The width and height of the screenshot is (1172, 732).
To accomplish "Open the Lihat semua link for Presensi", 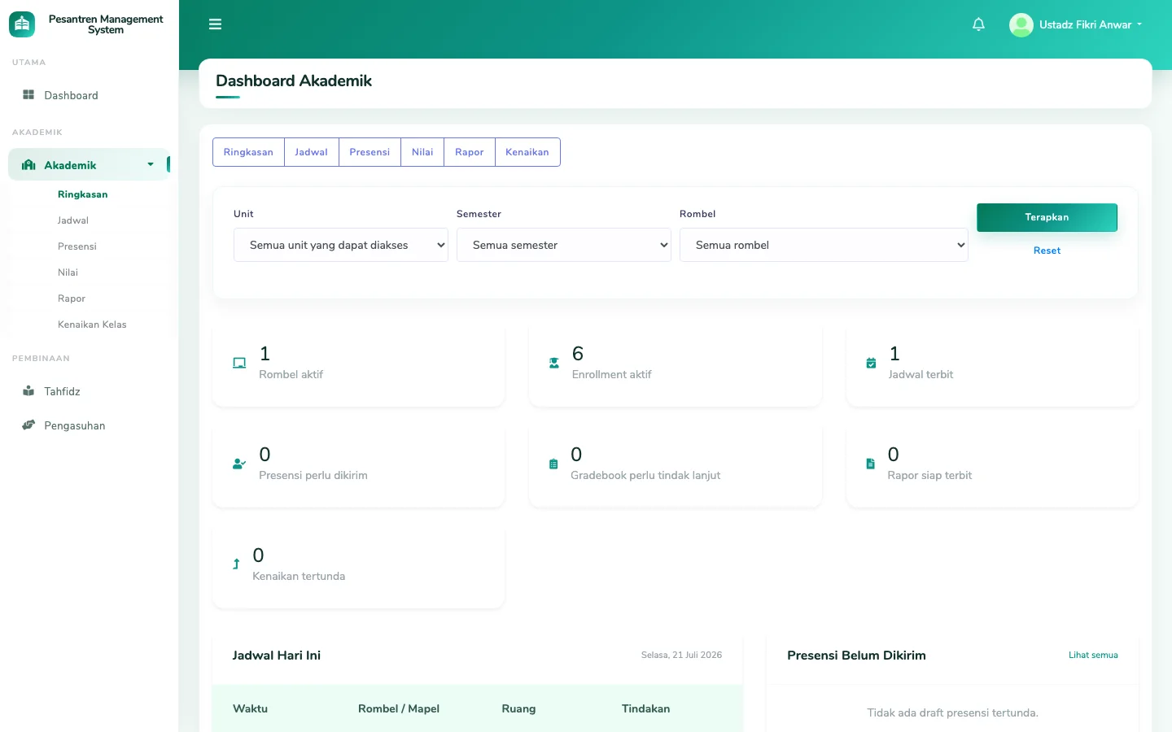I will pyautogui.click(x=1093, y=655).
